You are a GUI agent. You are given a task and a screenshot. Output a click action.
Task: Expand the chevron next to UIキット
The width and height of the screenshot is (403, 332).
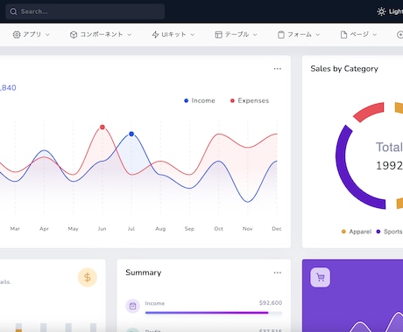(x=193, y=35)
